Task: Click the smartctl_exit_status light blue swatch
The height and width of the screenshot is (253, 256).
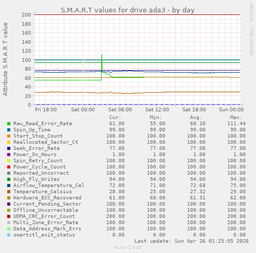Action: pos(9,235)
